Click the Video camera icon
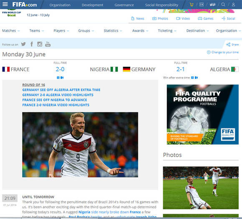This screenshot has width=242, height=219. click(x=178, y=18)
